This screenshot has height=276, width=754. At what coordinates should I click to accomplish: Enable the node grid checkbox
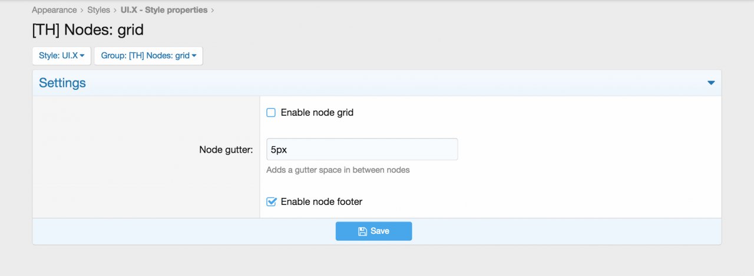pos(271,113)
